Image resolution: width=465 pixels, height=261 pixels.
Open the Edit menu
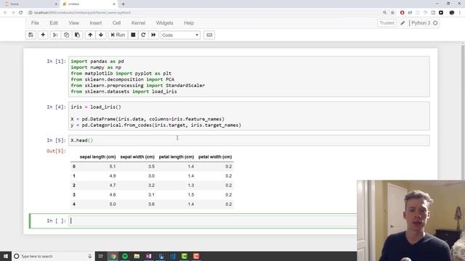(x=54, y=22)
